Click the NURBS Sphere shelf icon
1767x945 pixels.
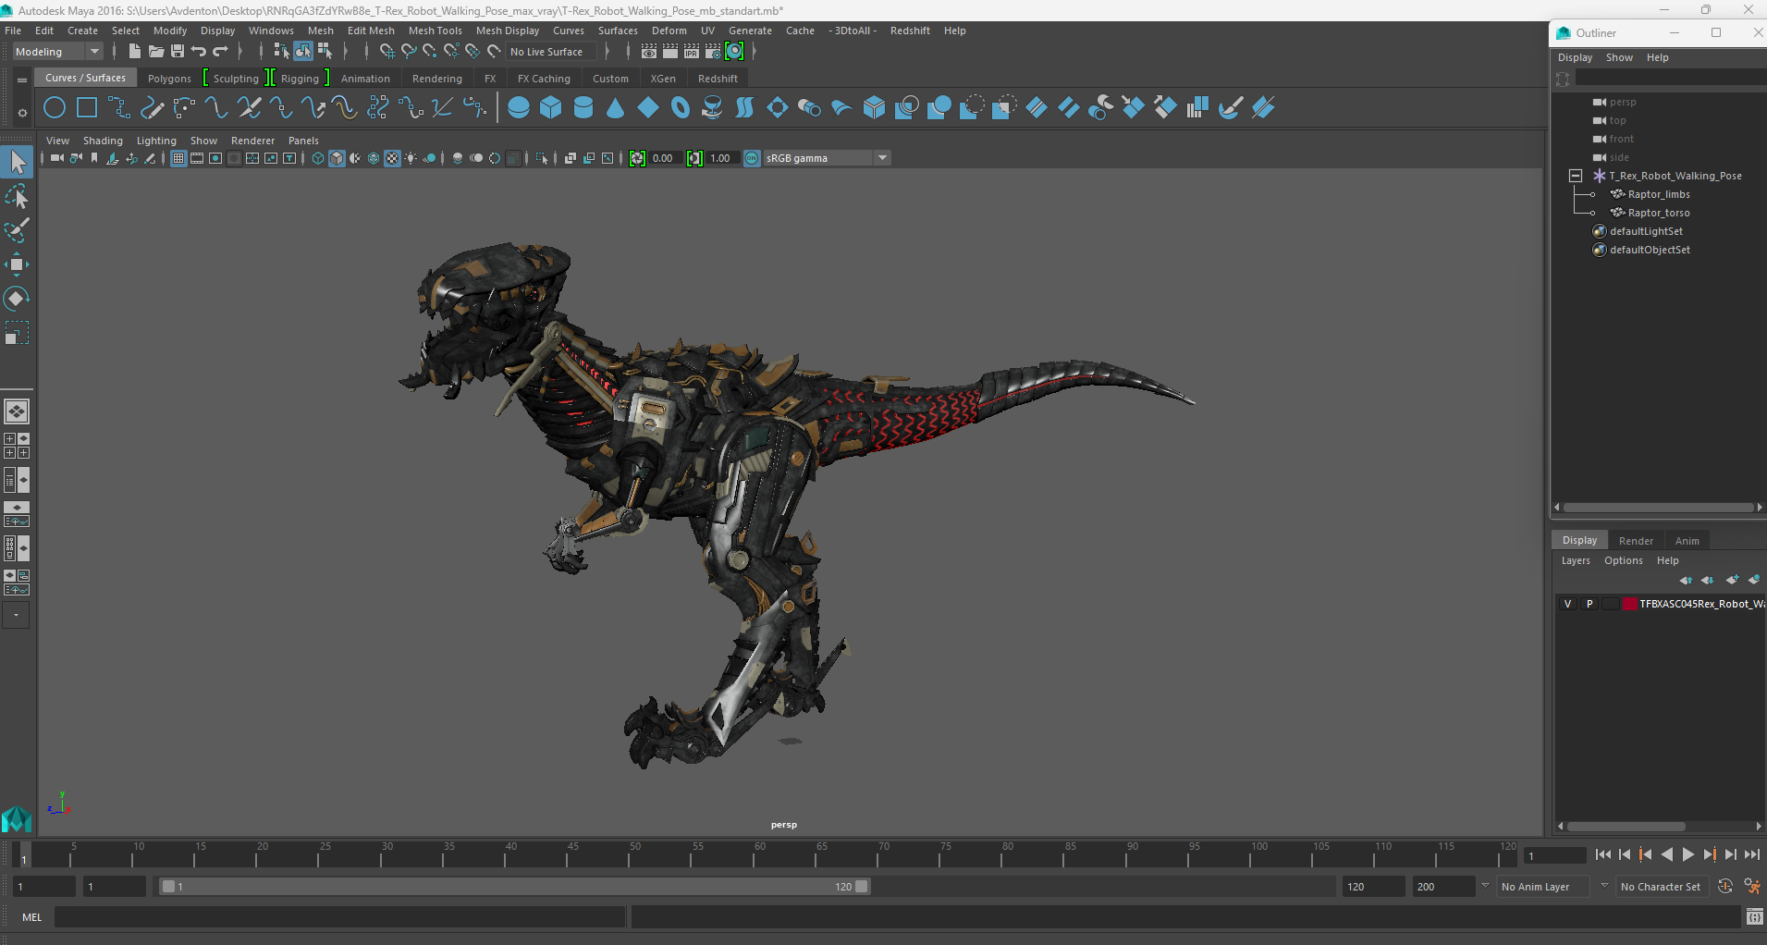[519, 108]
